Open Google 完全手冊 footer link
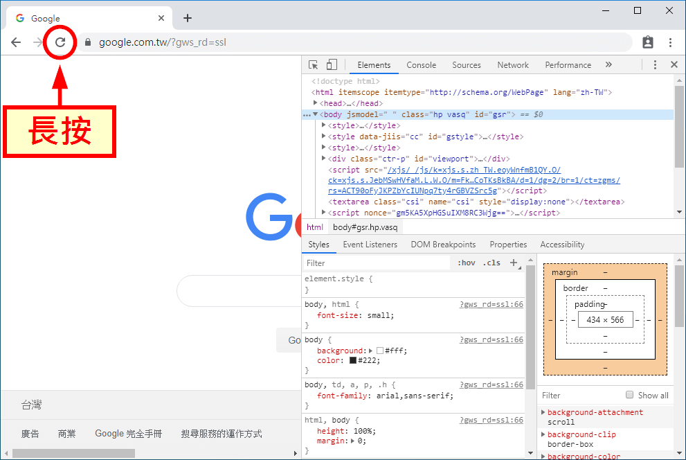Viewport: 686px width, 460px height. tap(129, 434)
